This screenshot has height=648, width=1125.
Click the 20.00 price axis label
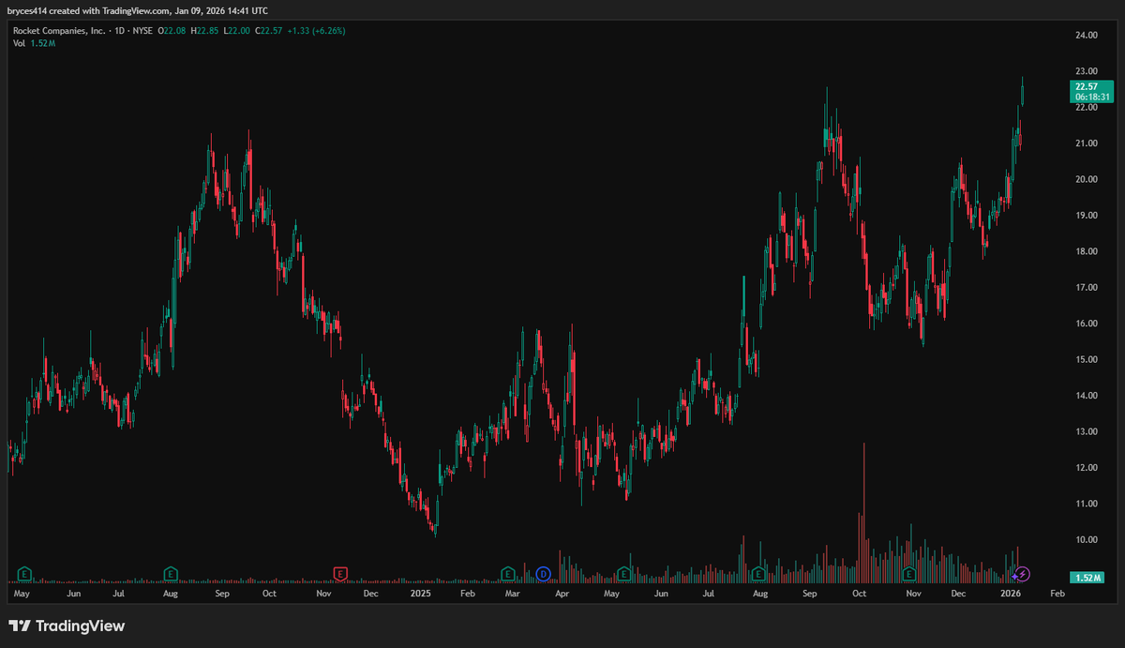pos(1087,179)
